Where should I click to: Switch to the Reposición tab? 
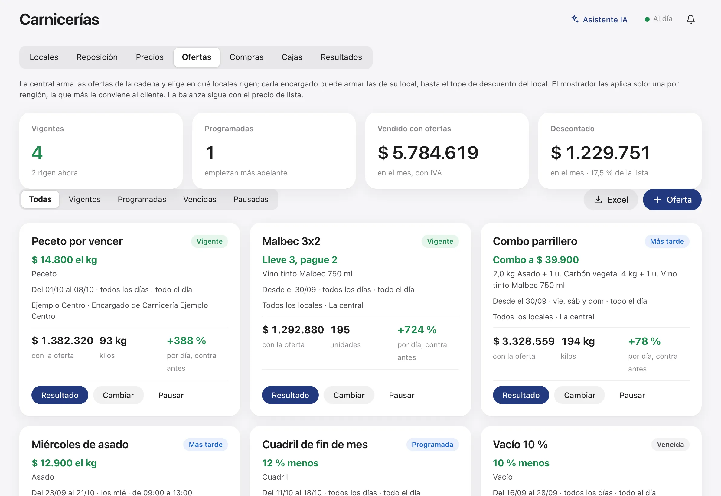point(97,57)
